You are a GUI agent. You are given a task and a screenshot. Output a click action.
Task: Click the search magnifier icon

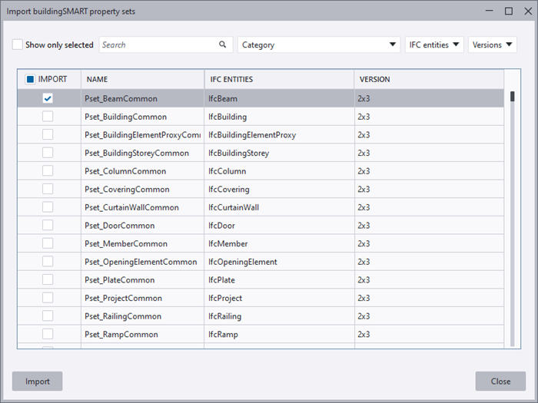[x=223, y=45]
